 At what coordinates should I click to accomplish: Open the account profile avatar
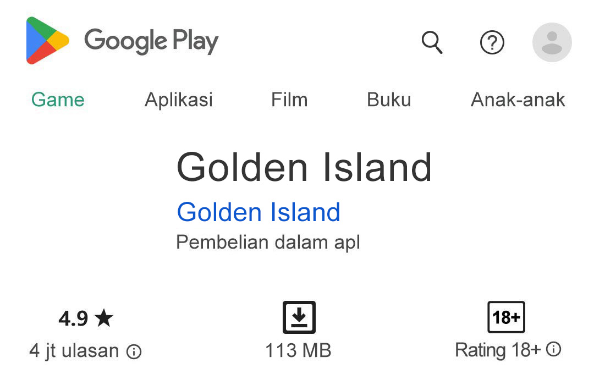tap(552, 42)
